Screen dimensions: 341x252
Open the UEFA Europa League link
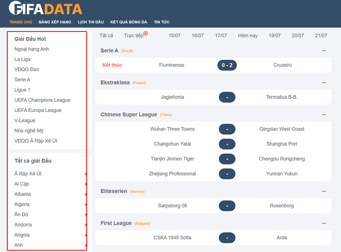click(x=38, y=110)
